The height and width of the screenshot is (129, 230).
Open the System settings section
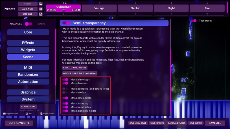click(x=28, y=99)
